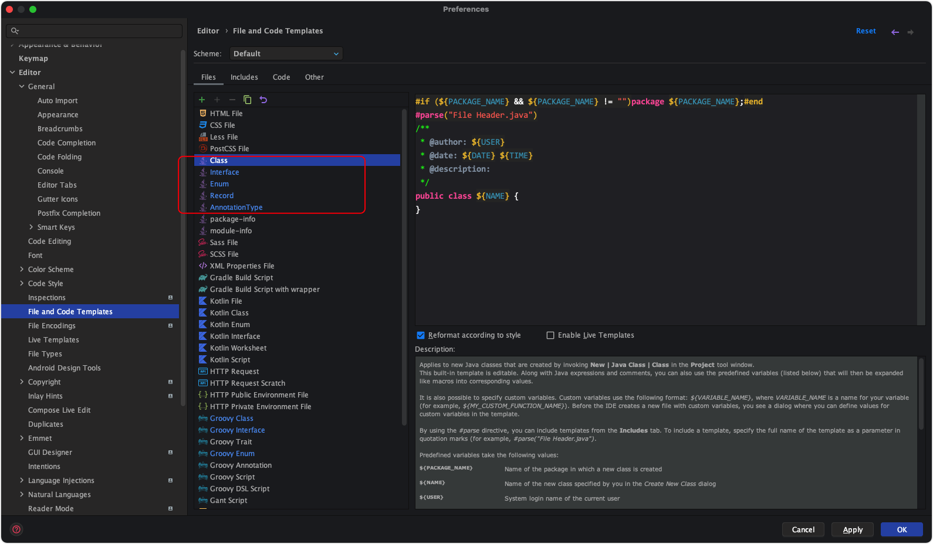Click the settings tree vertical scrollbar
This screenshot has width=933, height=544.
pos(183,229)
